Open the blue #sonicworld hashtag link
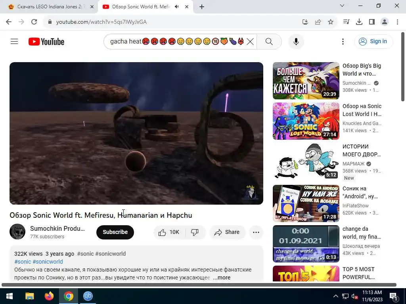The height and width of the screenshot is (304, 406). [48, 262]
